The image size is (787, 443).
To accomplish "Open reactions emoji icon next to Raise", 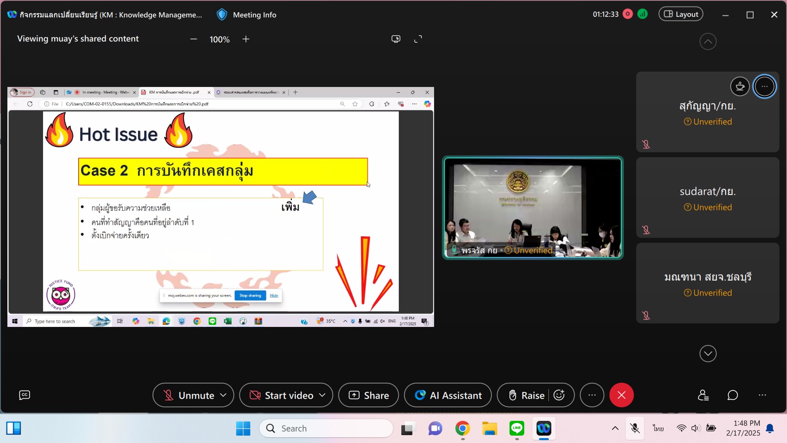I will point(559,395).
